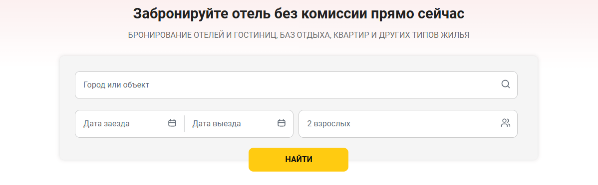The height and width of the screenshot is (185, 598).
Task: Click the yellow НАЙТИ button
Action: [x=298, y=160]
